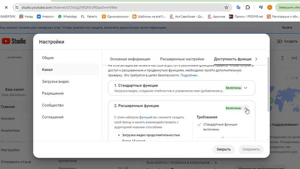Click the Ваш канал label
Screen dimensions: 300x169
pyautogui.click(x=15, y=90)
